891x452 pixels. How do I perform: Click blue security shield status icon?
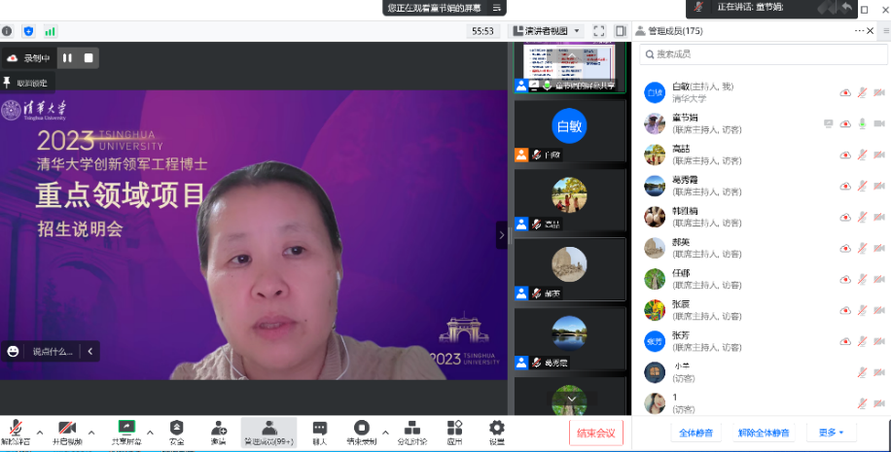click(x=28, y=31)
